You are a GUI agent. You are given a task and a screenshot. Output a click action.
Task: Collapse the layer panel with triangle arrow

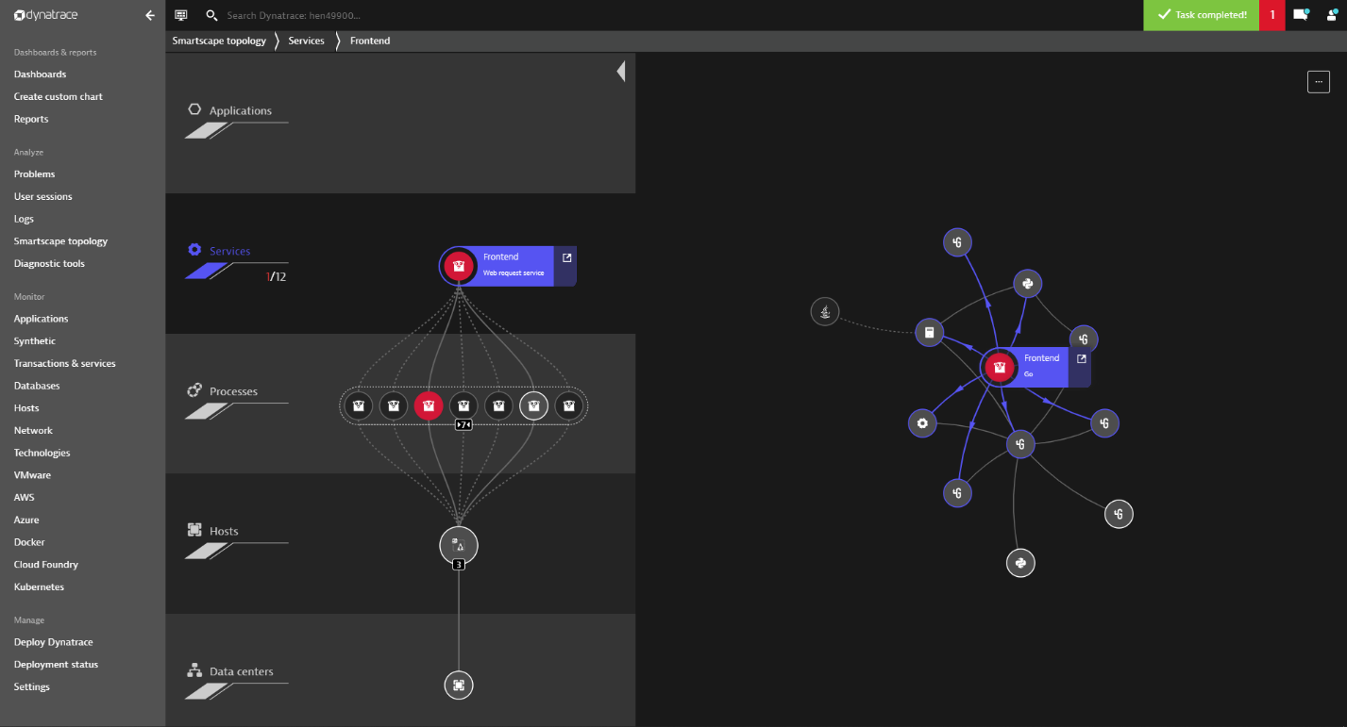pos(621,71)
